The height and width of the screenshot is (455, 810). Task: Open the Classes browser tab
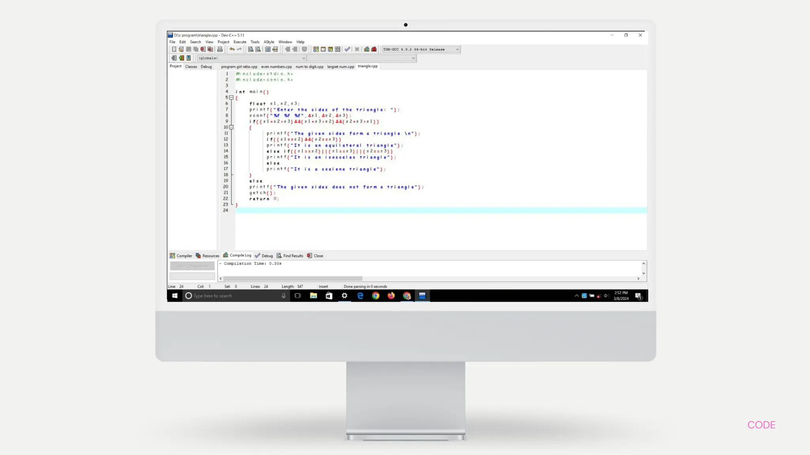click(191, 67)
